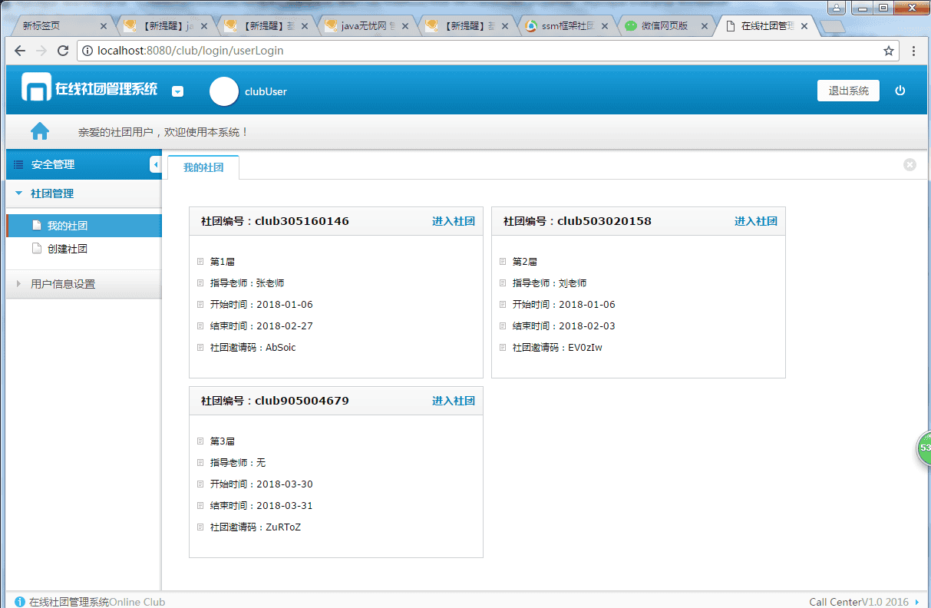This screenshot has height=608, width=931.
Task: Click the power icon in the header
Action: [x=900, y=91]
